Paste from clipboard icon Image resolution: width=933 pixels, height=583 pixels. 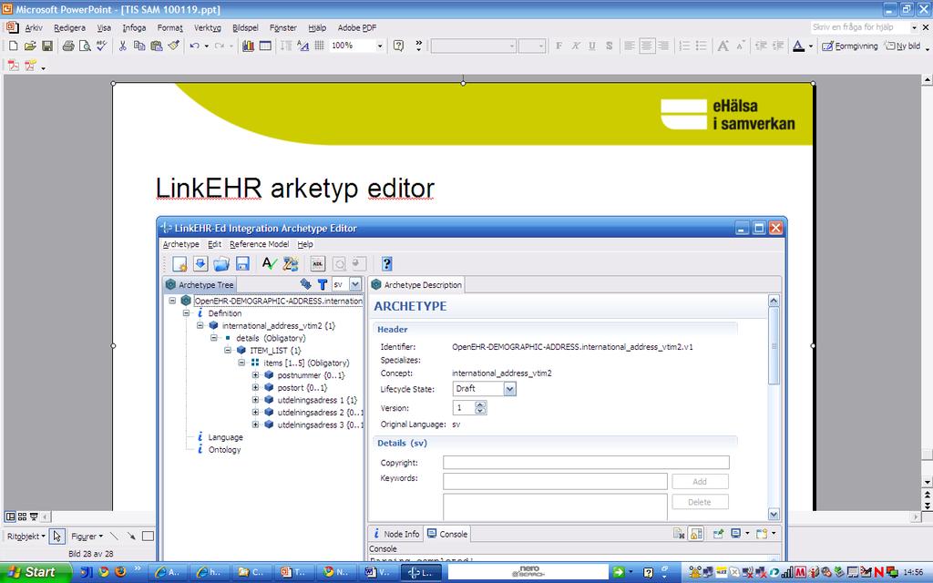click(157, 46)
